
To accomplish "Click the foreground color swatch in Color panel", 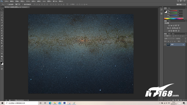I will coord(165,11).
